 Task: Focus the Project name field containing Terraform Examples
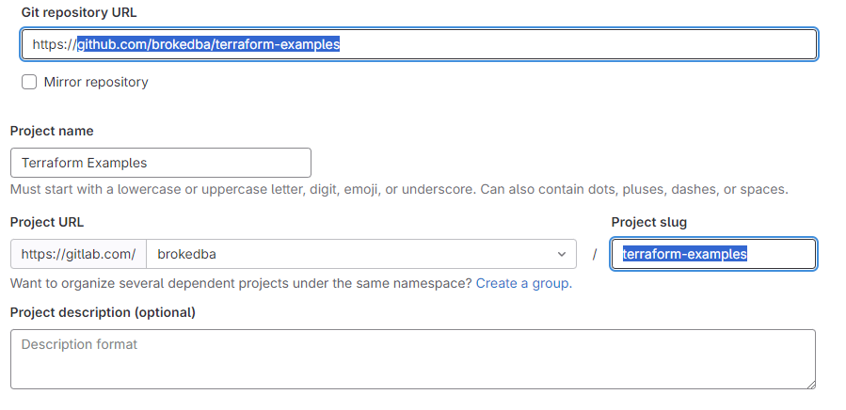pyautogui.click(x=161, y=163)
